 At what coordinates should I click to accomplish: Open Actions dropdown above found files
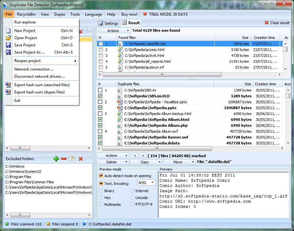click(x=114, y=31)
